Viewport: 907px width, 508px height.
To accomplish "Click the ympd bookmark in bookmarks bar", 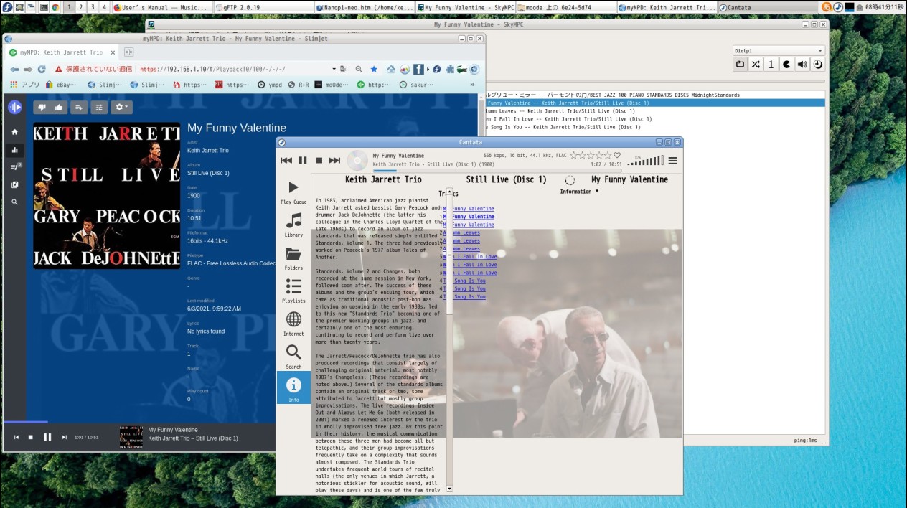I will [x=270, y=85].
